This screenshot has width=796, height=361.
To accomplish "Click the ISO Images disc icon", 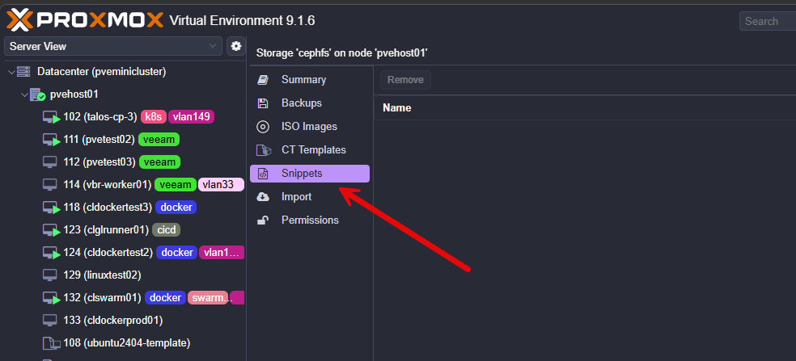I will (x=263, y=127).
